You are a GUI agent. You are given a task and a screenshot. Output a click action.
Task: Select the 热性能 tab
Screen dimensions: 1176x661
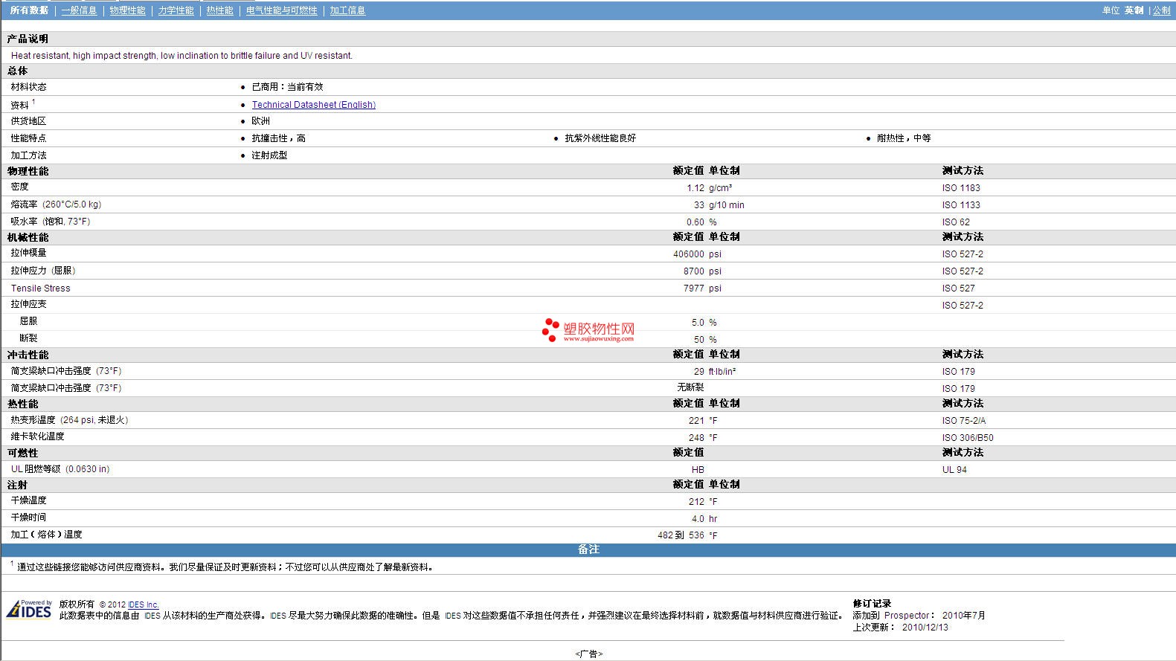[x=219, y=10]
